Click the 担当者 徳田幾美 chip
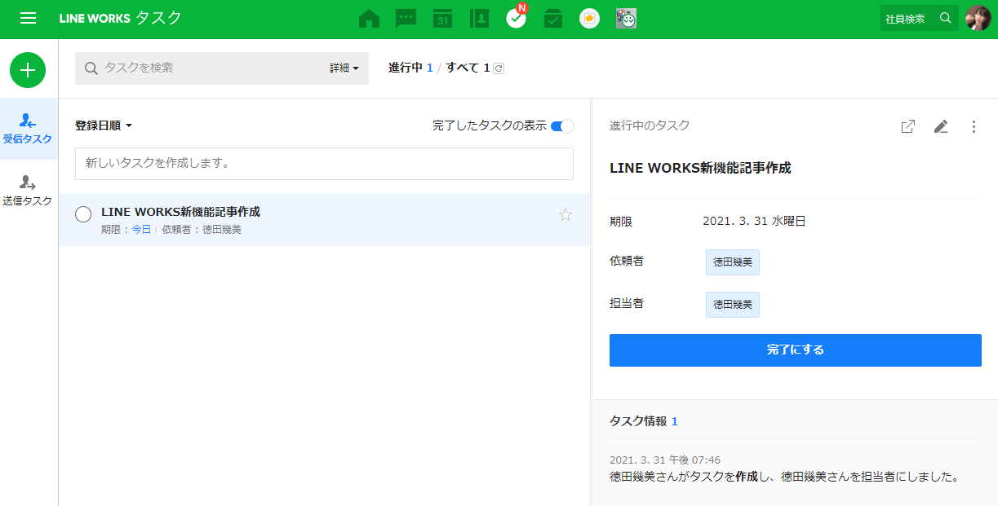Screen dimensions: 998x506 point(733,305)
